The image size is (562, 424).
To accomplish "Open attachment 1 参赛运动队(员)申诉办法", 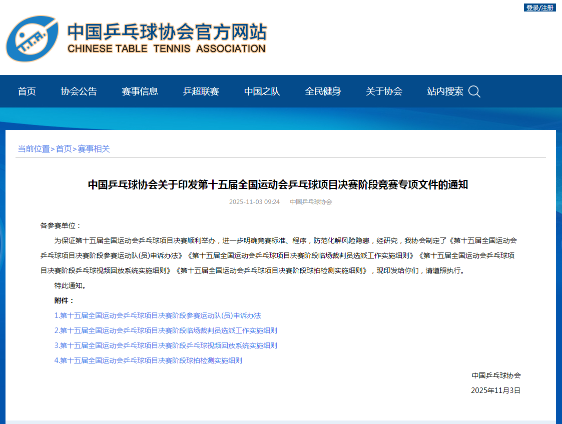I will click(x=158, y=315).
